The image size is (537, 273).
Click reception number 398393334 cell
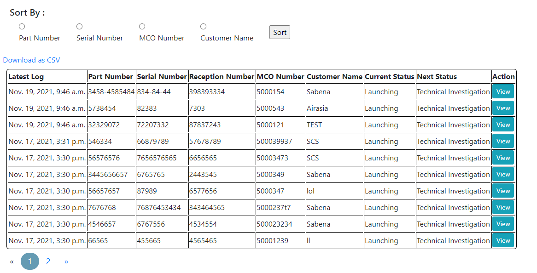click(222, 91)
